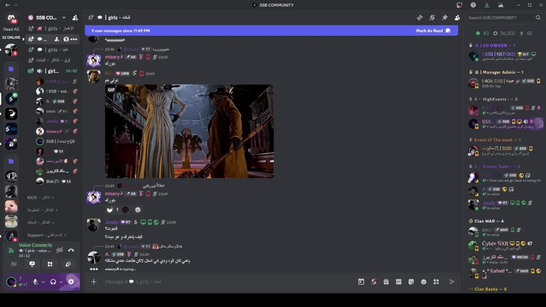Image resolution: width=546 pixels, height=307 pixels.
Task: Open the girls الاخبار announcement channel
Action: [x=53, y=29]
